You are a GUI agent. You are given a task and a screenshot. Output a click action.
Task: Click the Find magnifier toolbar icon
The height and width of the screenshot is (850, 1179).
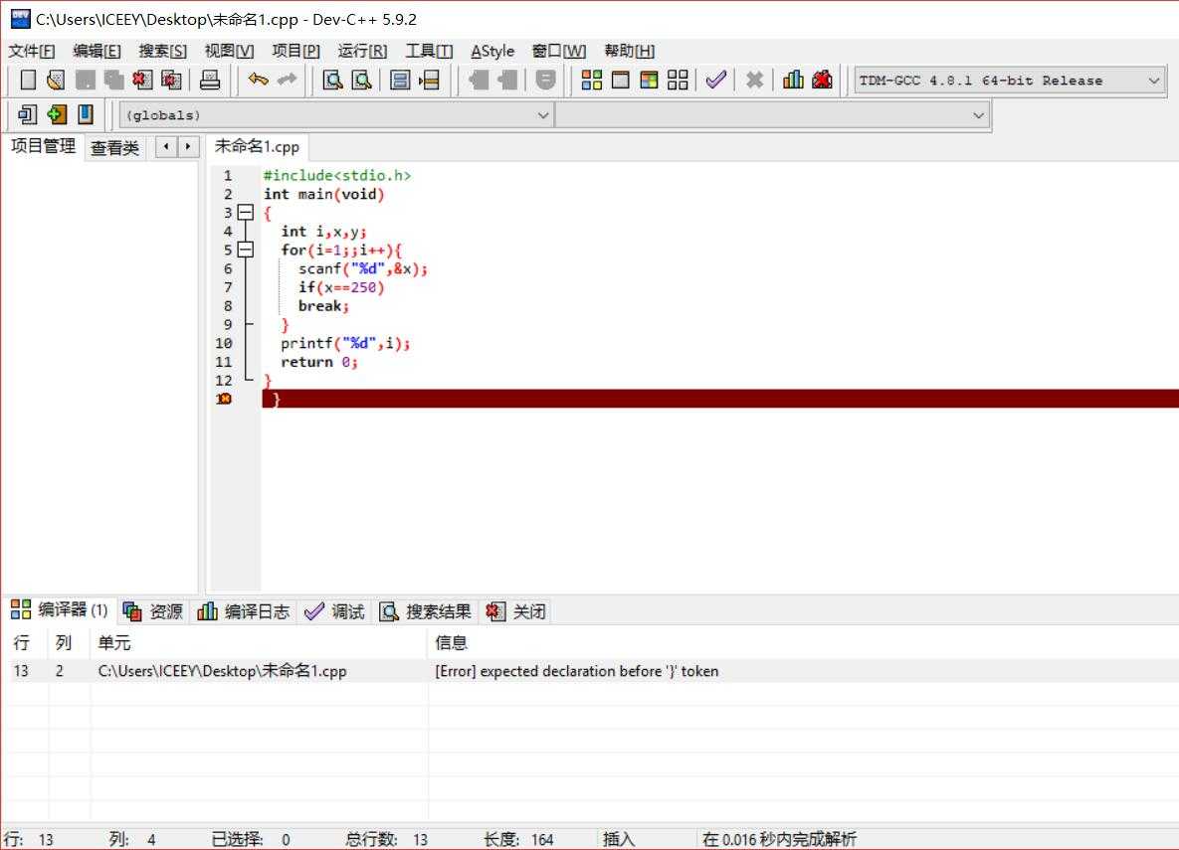332,80
